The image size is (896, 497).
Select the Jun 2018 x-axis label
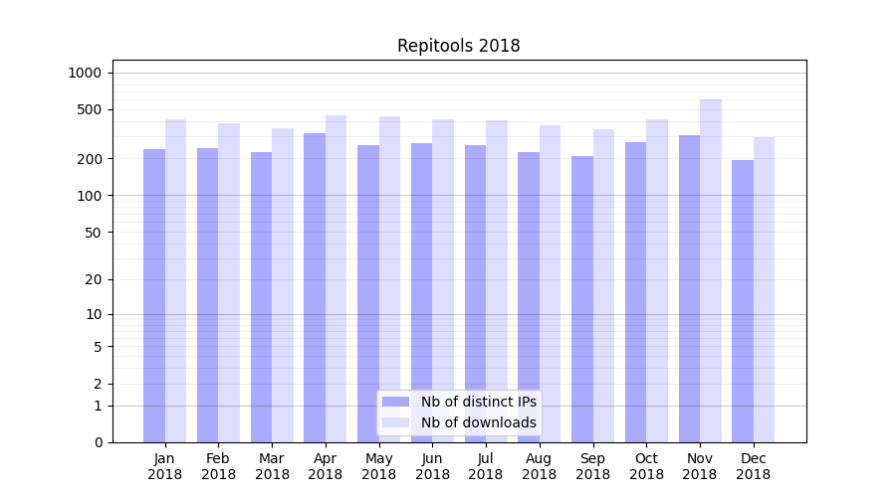point(432,466)
